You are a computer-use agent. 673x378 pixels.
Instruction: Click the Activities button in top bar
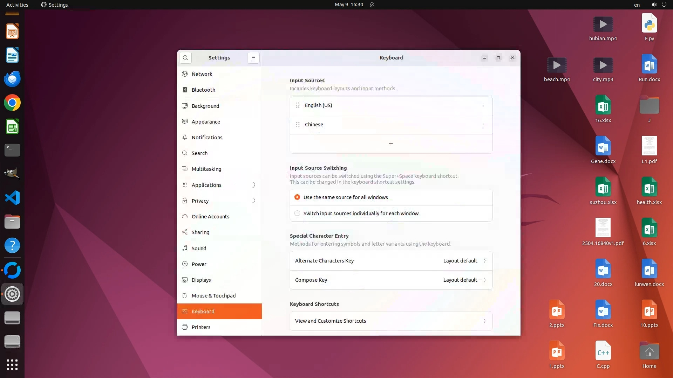(17, 5)
